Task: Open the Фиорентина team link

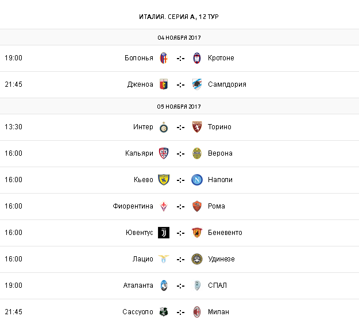Action: coord(133,206)
